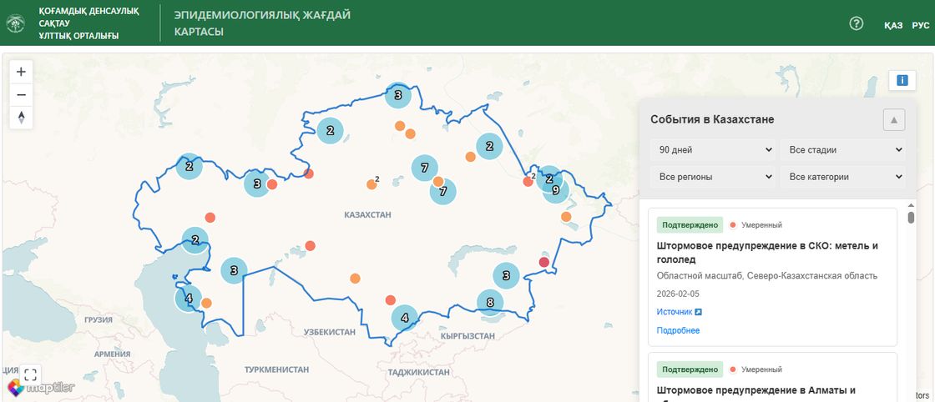Viewport: 935px width, 402px height.
Task: Collapse the События в Казахстане panel
Action: coord(893,120)
